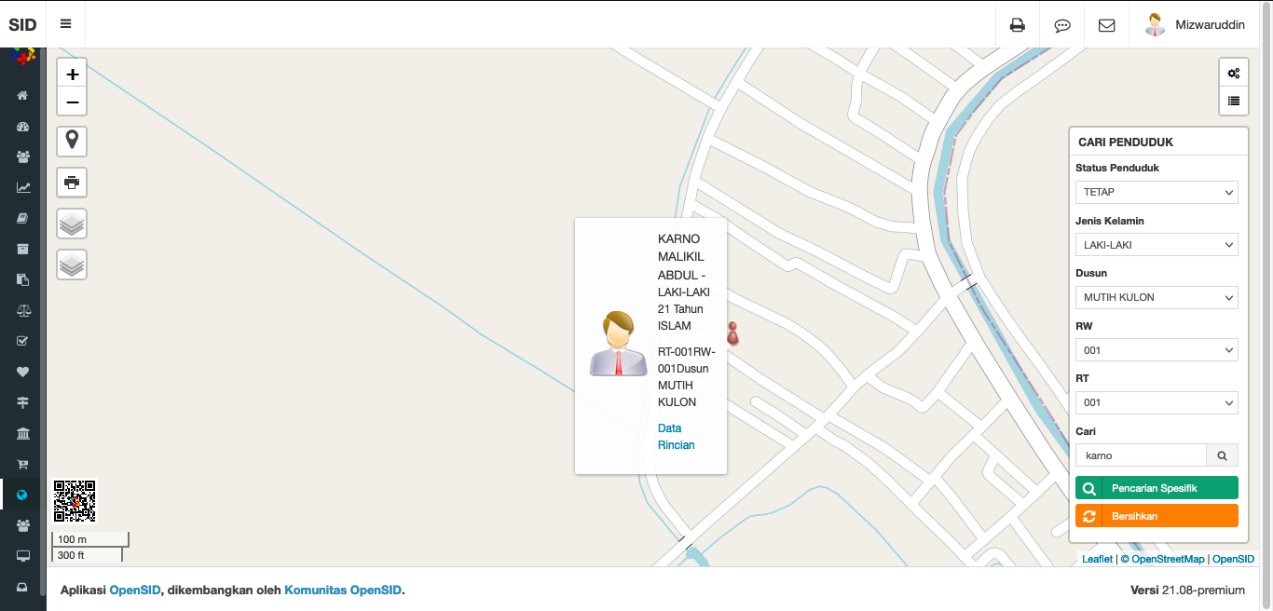Screen dimensions: 1273x611
Task: Open the line chart statistics sidebar icon
Action: (x=23, y=187)
